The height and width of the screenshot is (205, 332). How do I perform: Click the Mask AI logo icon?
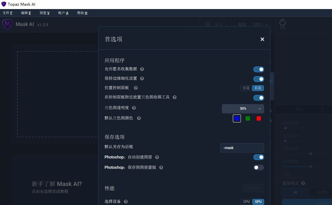[7, 24]
